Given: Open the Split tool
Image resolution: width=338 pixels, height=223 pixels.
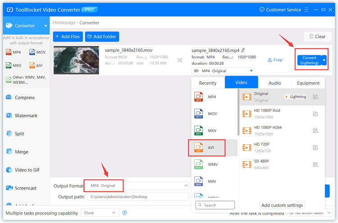Looking at the screenshot, I should pos(15,134).
